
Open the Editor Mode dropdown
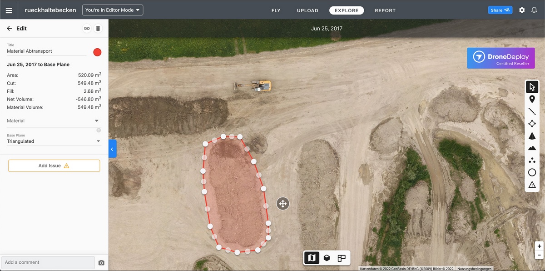click(x=113, y=10)
